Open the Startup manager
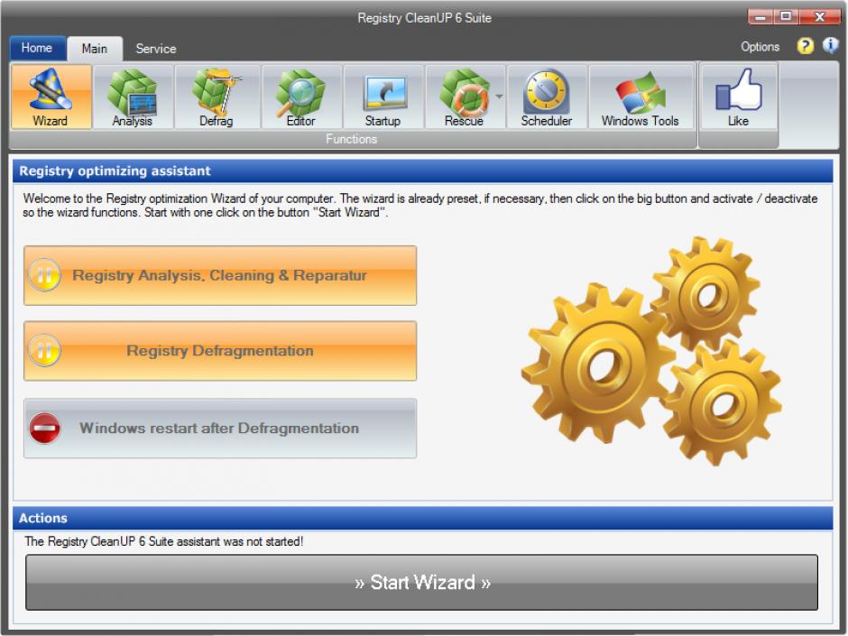Viewport: 848px width, 636px height. 383,97
